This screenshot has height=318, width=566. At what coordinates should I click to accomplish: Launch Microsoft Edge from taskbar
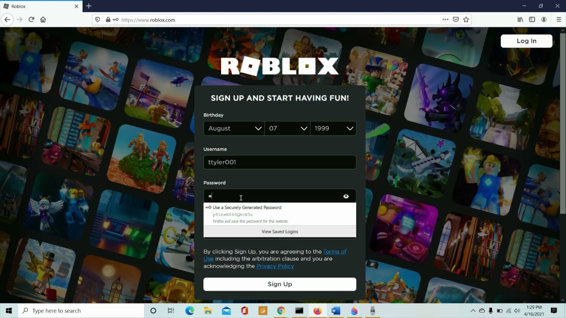pyautogui.click(x=190, y=311)
